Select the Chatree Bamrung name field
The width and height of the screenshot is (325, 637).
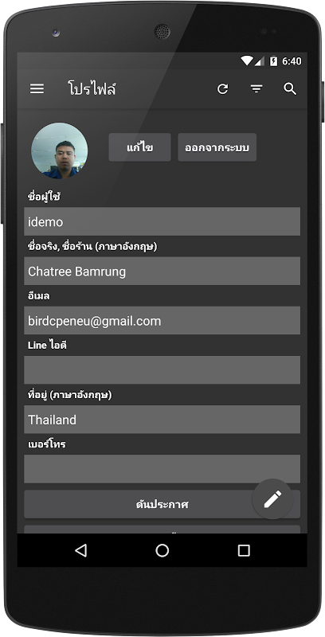pyautogui.click(x=162, y=271)
